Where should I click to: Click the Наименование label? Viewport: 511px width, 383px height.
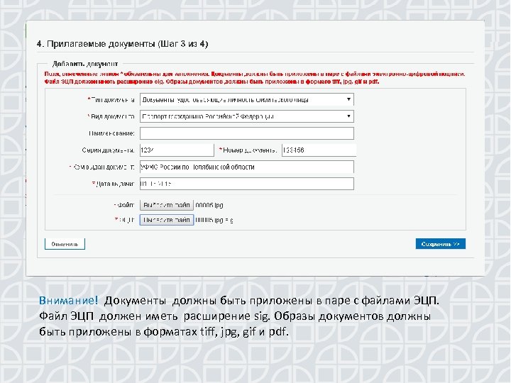(x=111, y=133)
